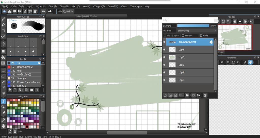Image resolution: width=260 pixels, height=138 pixels.
Task: Select the Select Pen tool
Action: [3, 88]
